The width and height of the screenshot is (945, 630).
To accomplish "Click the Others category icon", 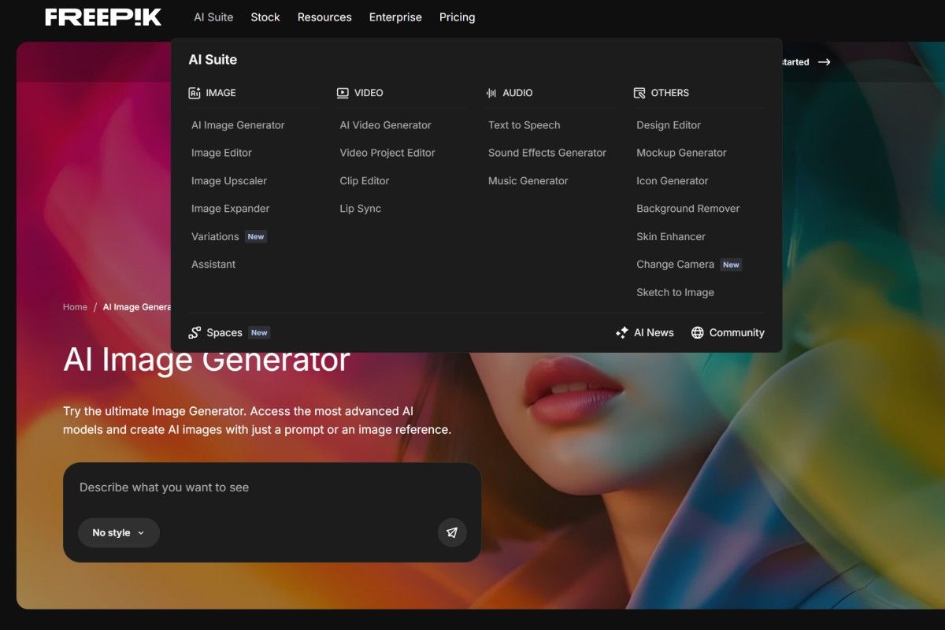I will (x=639, y=93).
